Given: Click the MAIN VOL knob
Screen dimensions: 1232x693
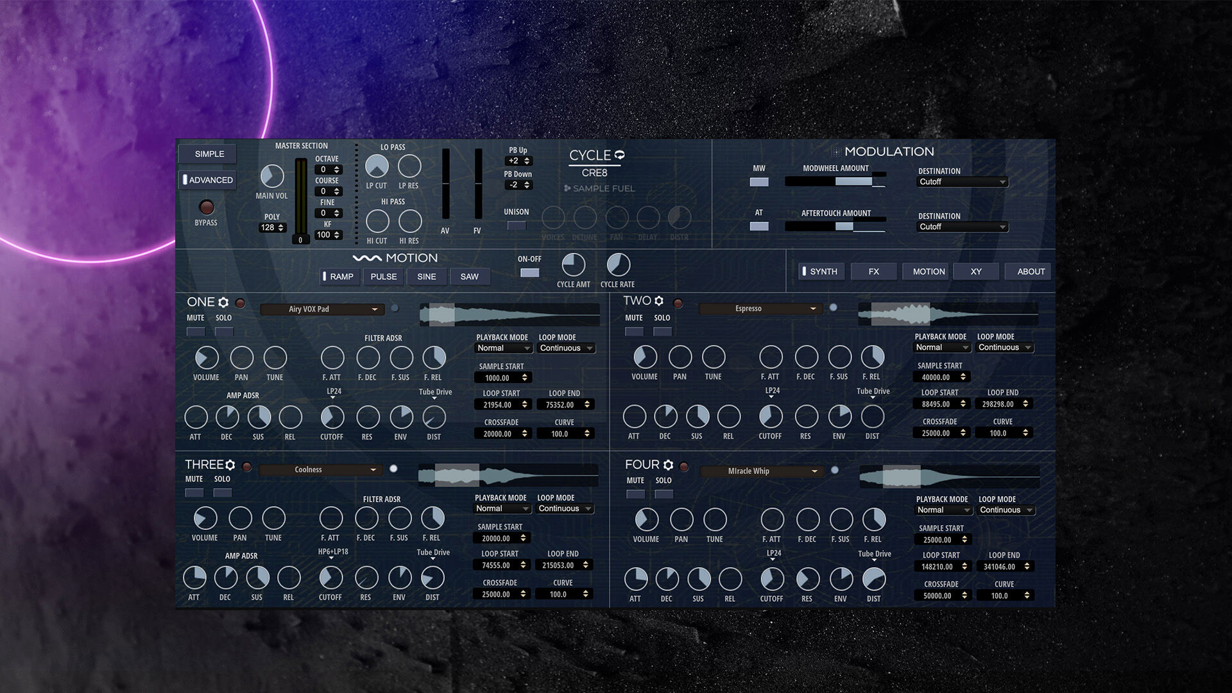Looking at the screenshot, I should [272, 176].
